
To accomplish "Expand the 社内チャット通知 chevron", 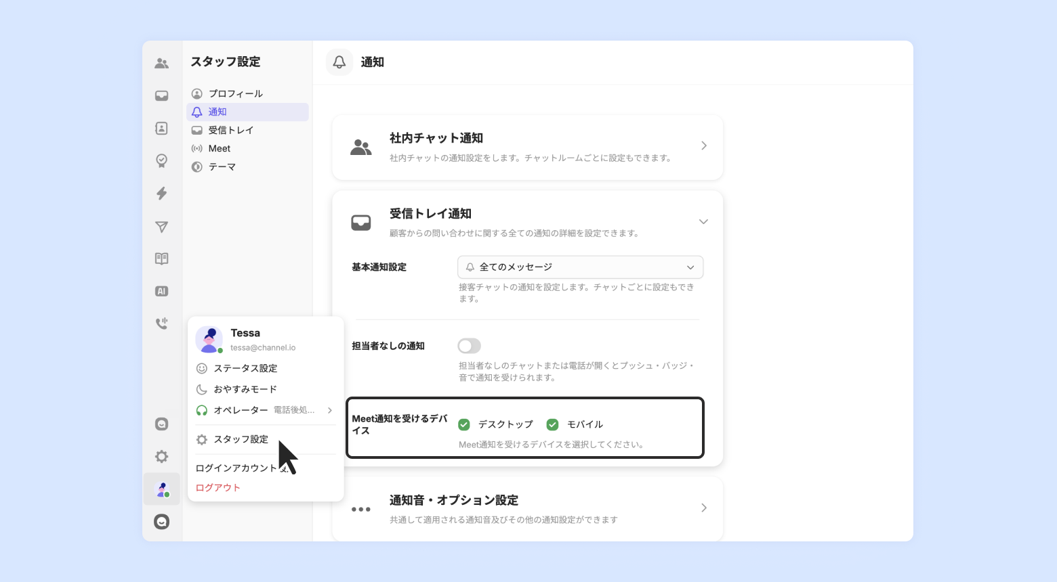I will [x=704, y=145].
